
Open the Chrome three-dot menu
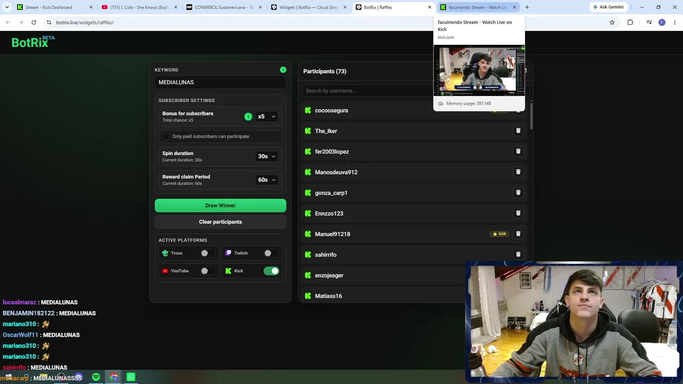point(675,22)
